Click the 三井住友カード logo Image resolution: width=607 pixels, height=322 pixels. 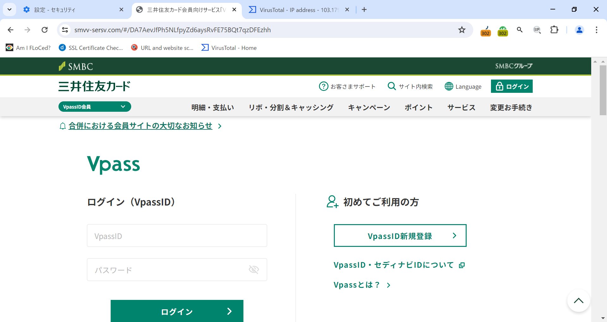[x=94, y=86]
